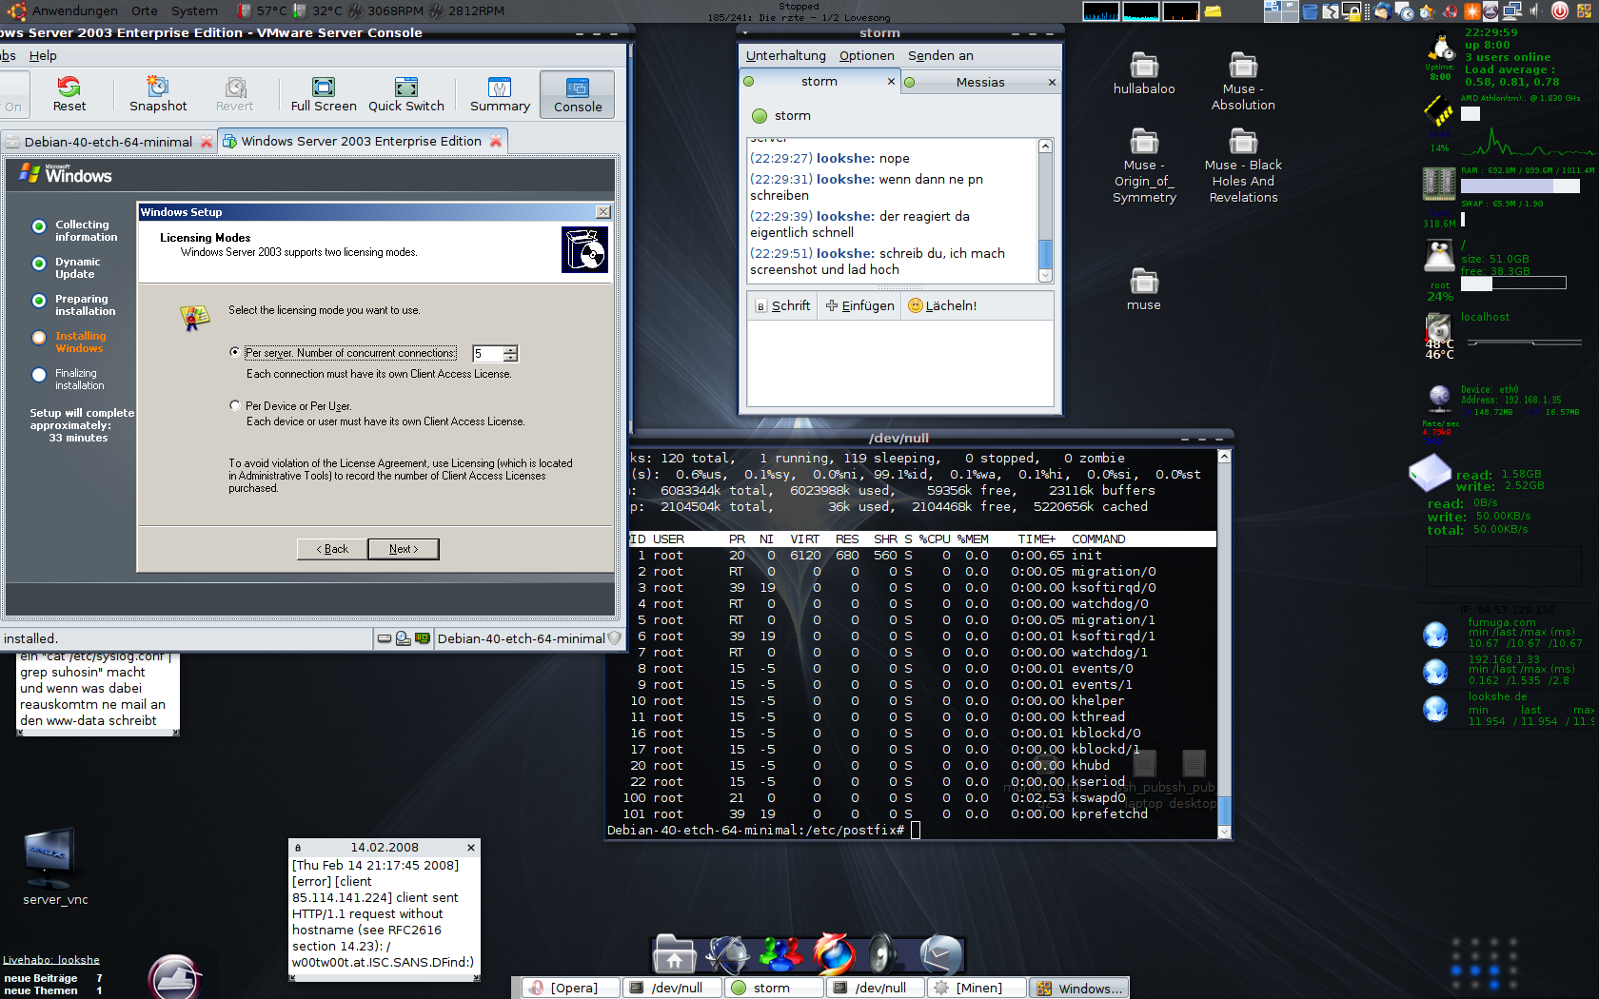Viewport: 1599px width, 999px height.
Task: Click the Reset toolbar icon in VMware
Action: pyautogui.click(x=69, y=94)
